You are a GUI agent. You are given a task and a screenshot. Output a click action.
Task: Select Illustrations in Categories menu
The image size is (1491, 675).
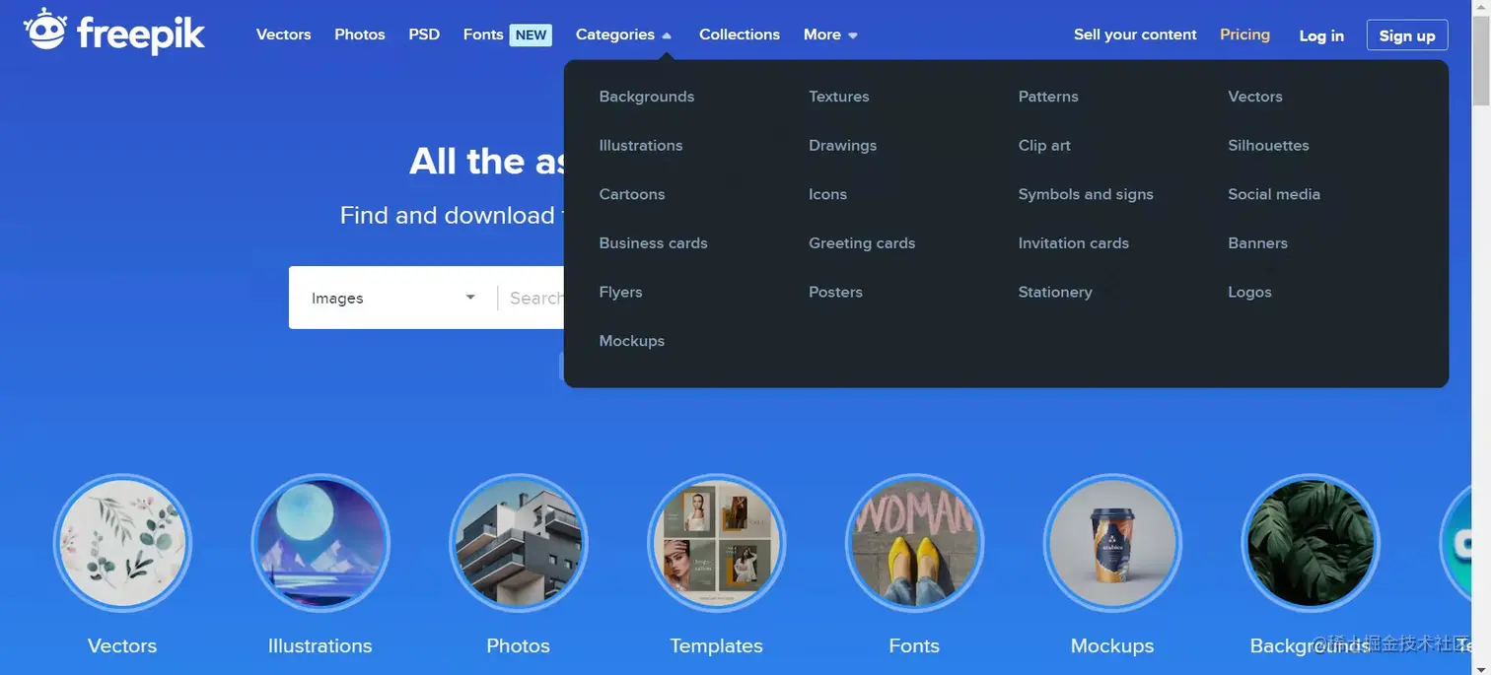tap(641, 146)
